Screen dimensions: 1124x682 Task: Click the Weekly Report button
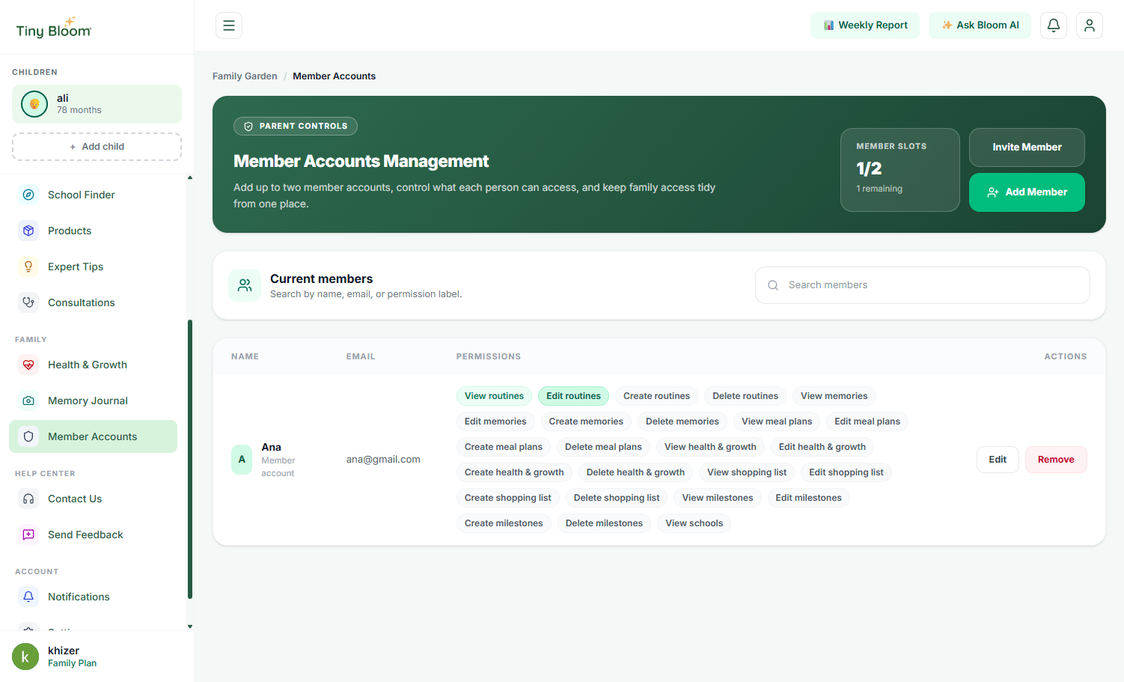coord(865,25)
